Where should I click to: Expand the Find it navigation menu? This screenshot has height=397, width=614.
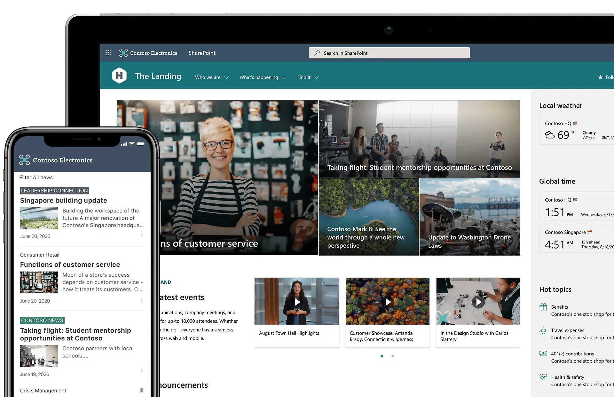tap(308, 77)
